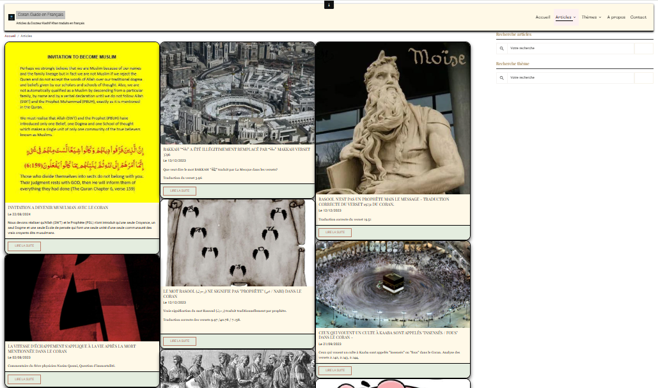The height and width of the screenshot is (388, 658).
Task: Select the Articles breadcrumb entry
Action: (26, 36)
